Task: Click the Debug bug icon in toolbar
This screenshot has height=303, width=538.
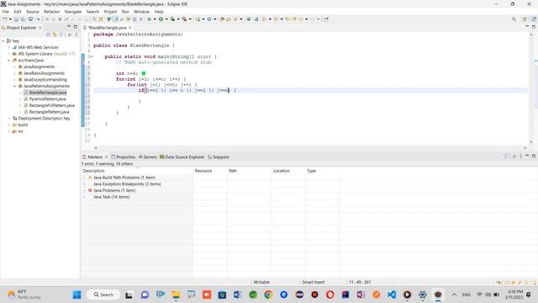Action: 150,19
